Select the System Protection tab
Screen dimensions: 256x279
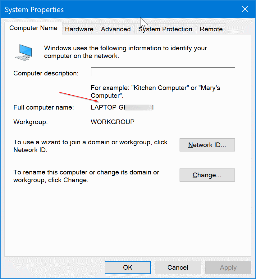[165, 29]
